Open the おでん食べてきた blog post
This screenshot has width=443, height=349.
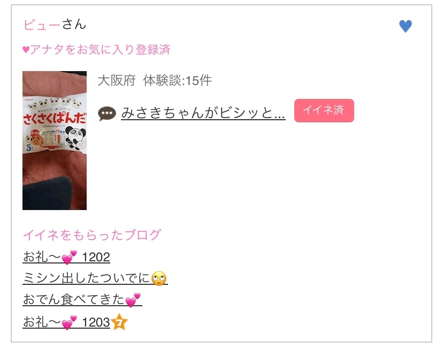tap(82, 300)
